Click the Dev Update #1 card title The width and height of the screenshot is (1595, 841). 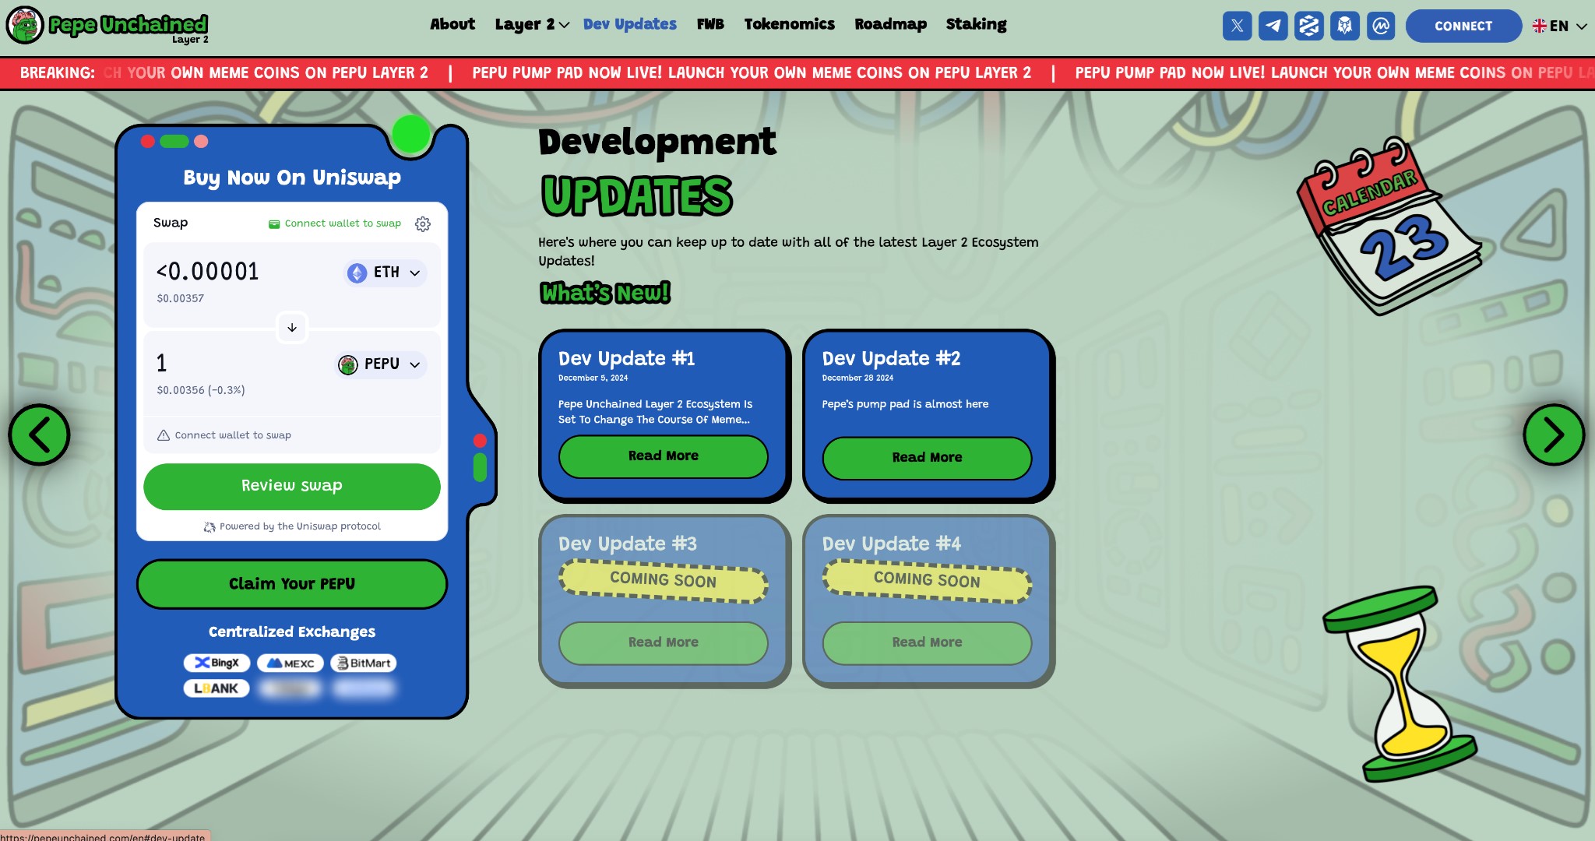pyautogui.click(x=626, y=358)
